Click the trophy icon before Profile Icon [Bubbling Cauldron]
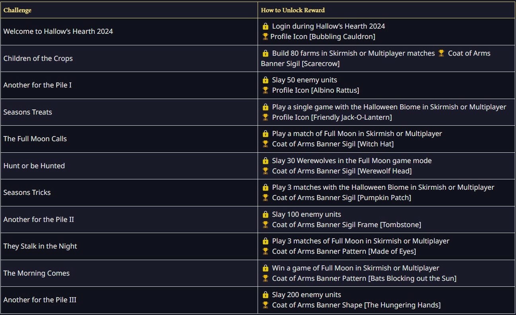Viewport: 516px width, 315px height. click(x=265, y=37)
